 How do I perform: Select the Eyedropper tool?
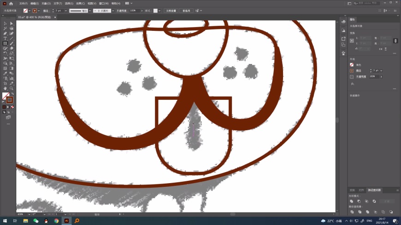tap(5, 73)
